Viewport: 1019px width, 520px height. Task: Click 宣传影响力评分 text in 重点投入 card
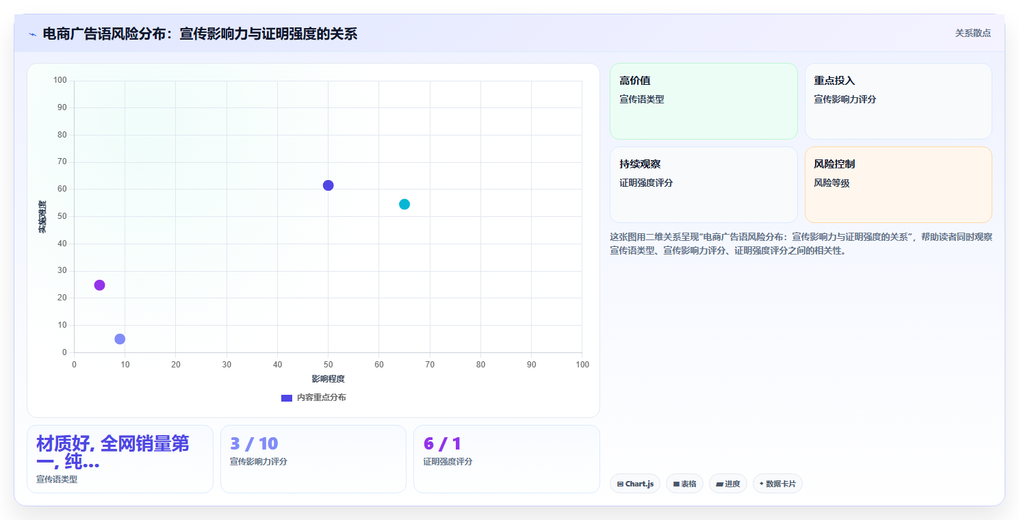point(845,99)
